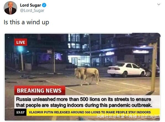Image resolution: width=165 pixels, height=122 pixels.
Task: Open Lord Sugar's profile avatar
Action: (10, 8)
